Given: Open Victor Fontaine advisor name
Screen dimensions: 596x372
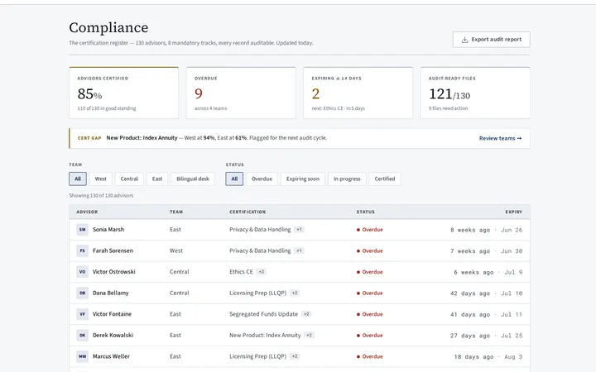Looking at the screenshot, I should click(x=112, y=314).
